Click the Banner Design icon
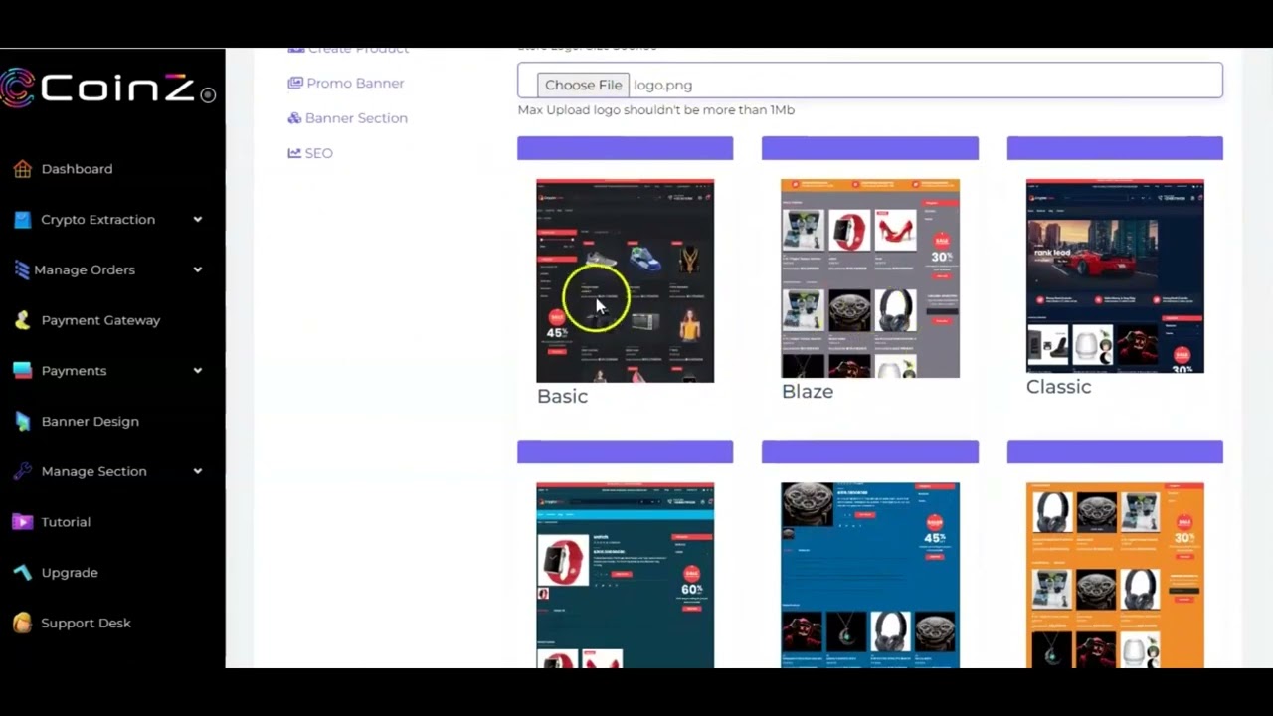The width and height of the screenshot is (1273, 716). 22,422
